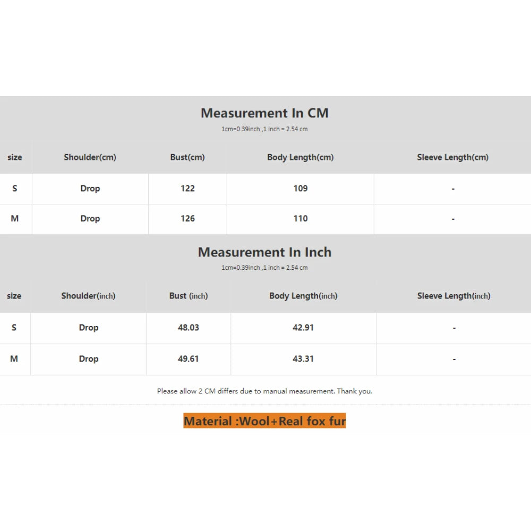Viewport: 531px width, 531px height.
Task: Click body length value 109
Action: coord(301,189)
